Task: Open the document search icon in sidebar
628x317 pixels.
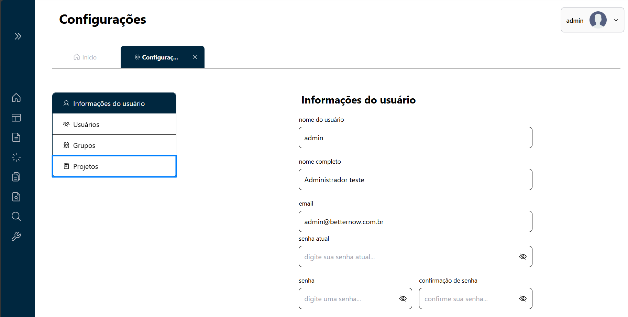Action: pos(16,197)
